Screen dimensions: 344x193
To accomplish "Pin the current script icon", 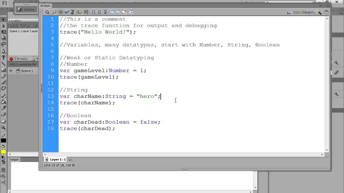I will [70, 159].
